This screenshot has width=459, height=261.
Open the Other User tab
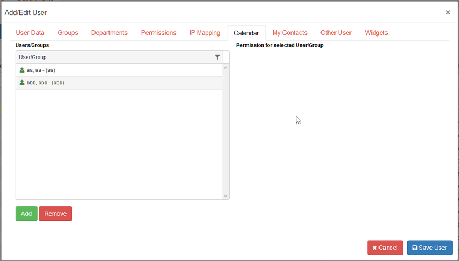click(x=336, y=33)
